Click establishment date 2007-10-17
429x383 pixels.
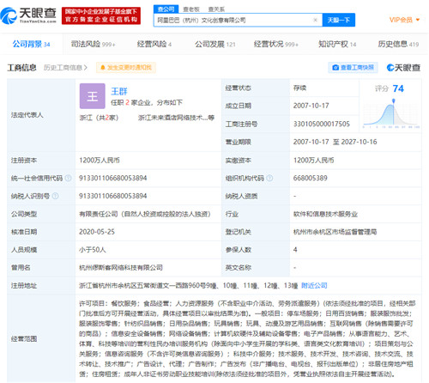[311, 106]
